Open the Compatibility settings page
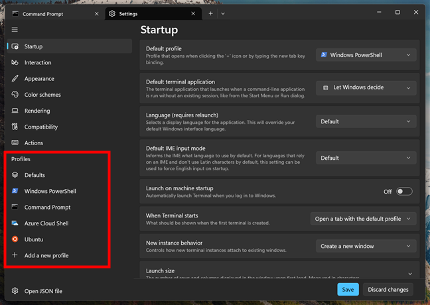The width and height of the screenshot is (430, 305). click(70, 127)
